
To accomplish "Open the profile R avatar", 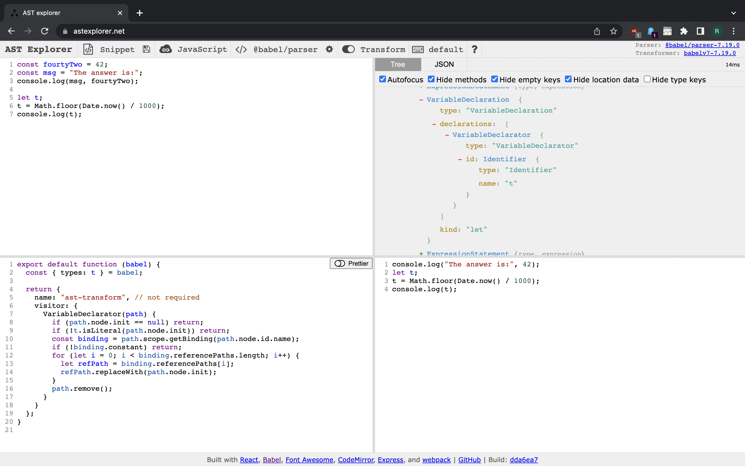I will point(717,31).
